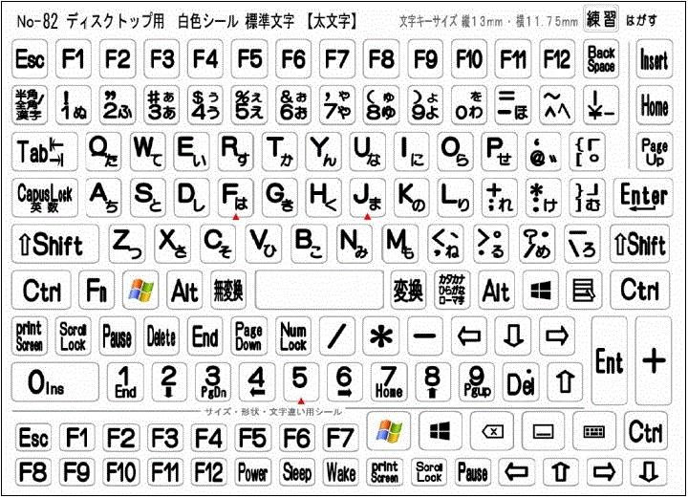Click the numpad minus key
Viewport: 688px width, 498px height.
tap(425, 336)
